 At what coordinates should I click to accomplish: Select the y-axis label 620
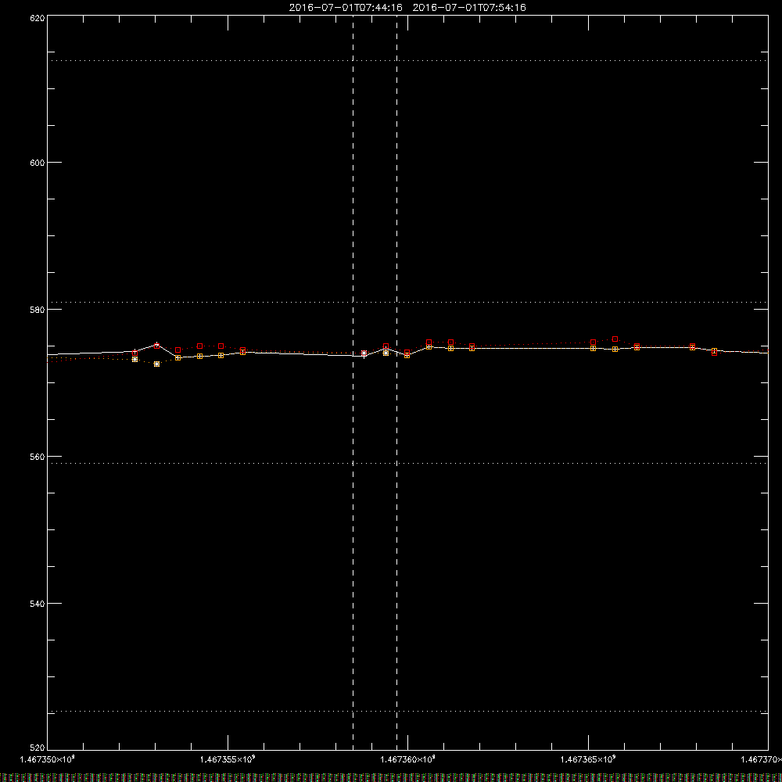click(x=38, y=18)
